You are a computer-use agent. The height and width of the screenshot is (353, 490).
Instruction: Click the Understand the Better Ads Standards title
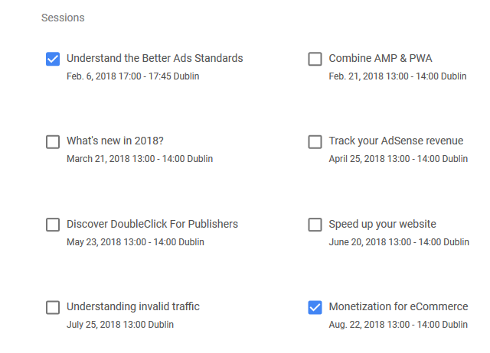pyautogui.click(x=155, y=58)
